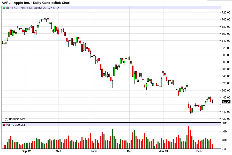Viewport: 232px width, 155px height.
Task: Click the tall green volume bar in early December
Action: click(134, 139)
